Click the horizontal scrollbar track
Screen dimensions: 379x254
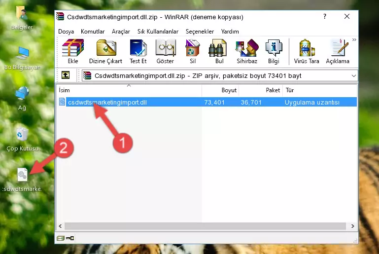(205, 226)
